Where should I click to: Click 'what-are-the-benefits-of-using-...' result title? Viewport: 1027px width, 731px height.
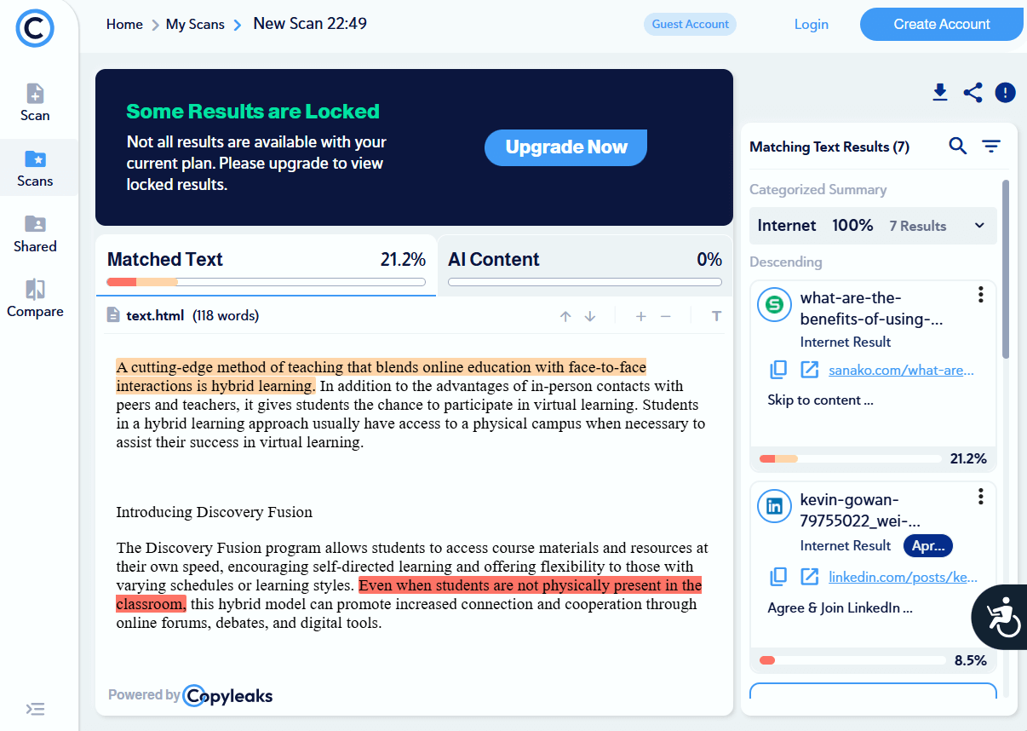[x=871, y=308]
